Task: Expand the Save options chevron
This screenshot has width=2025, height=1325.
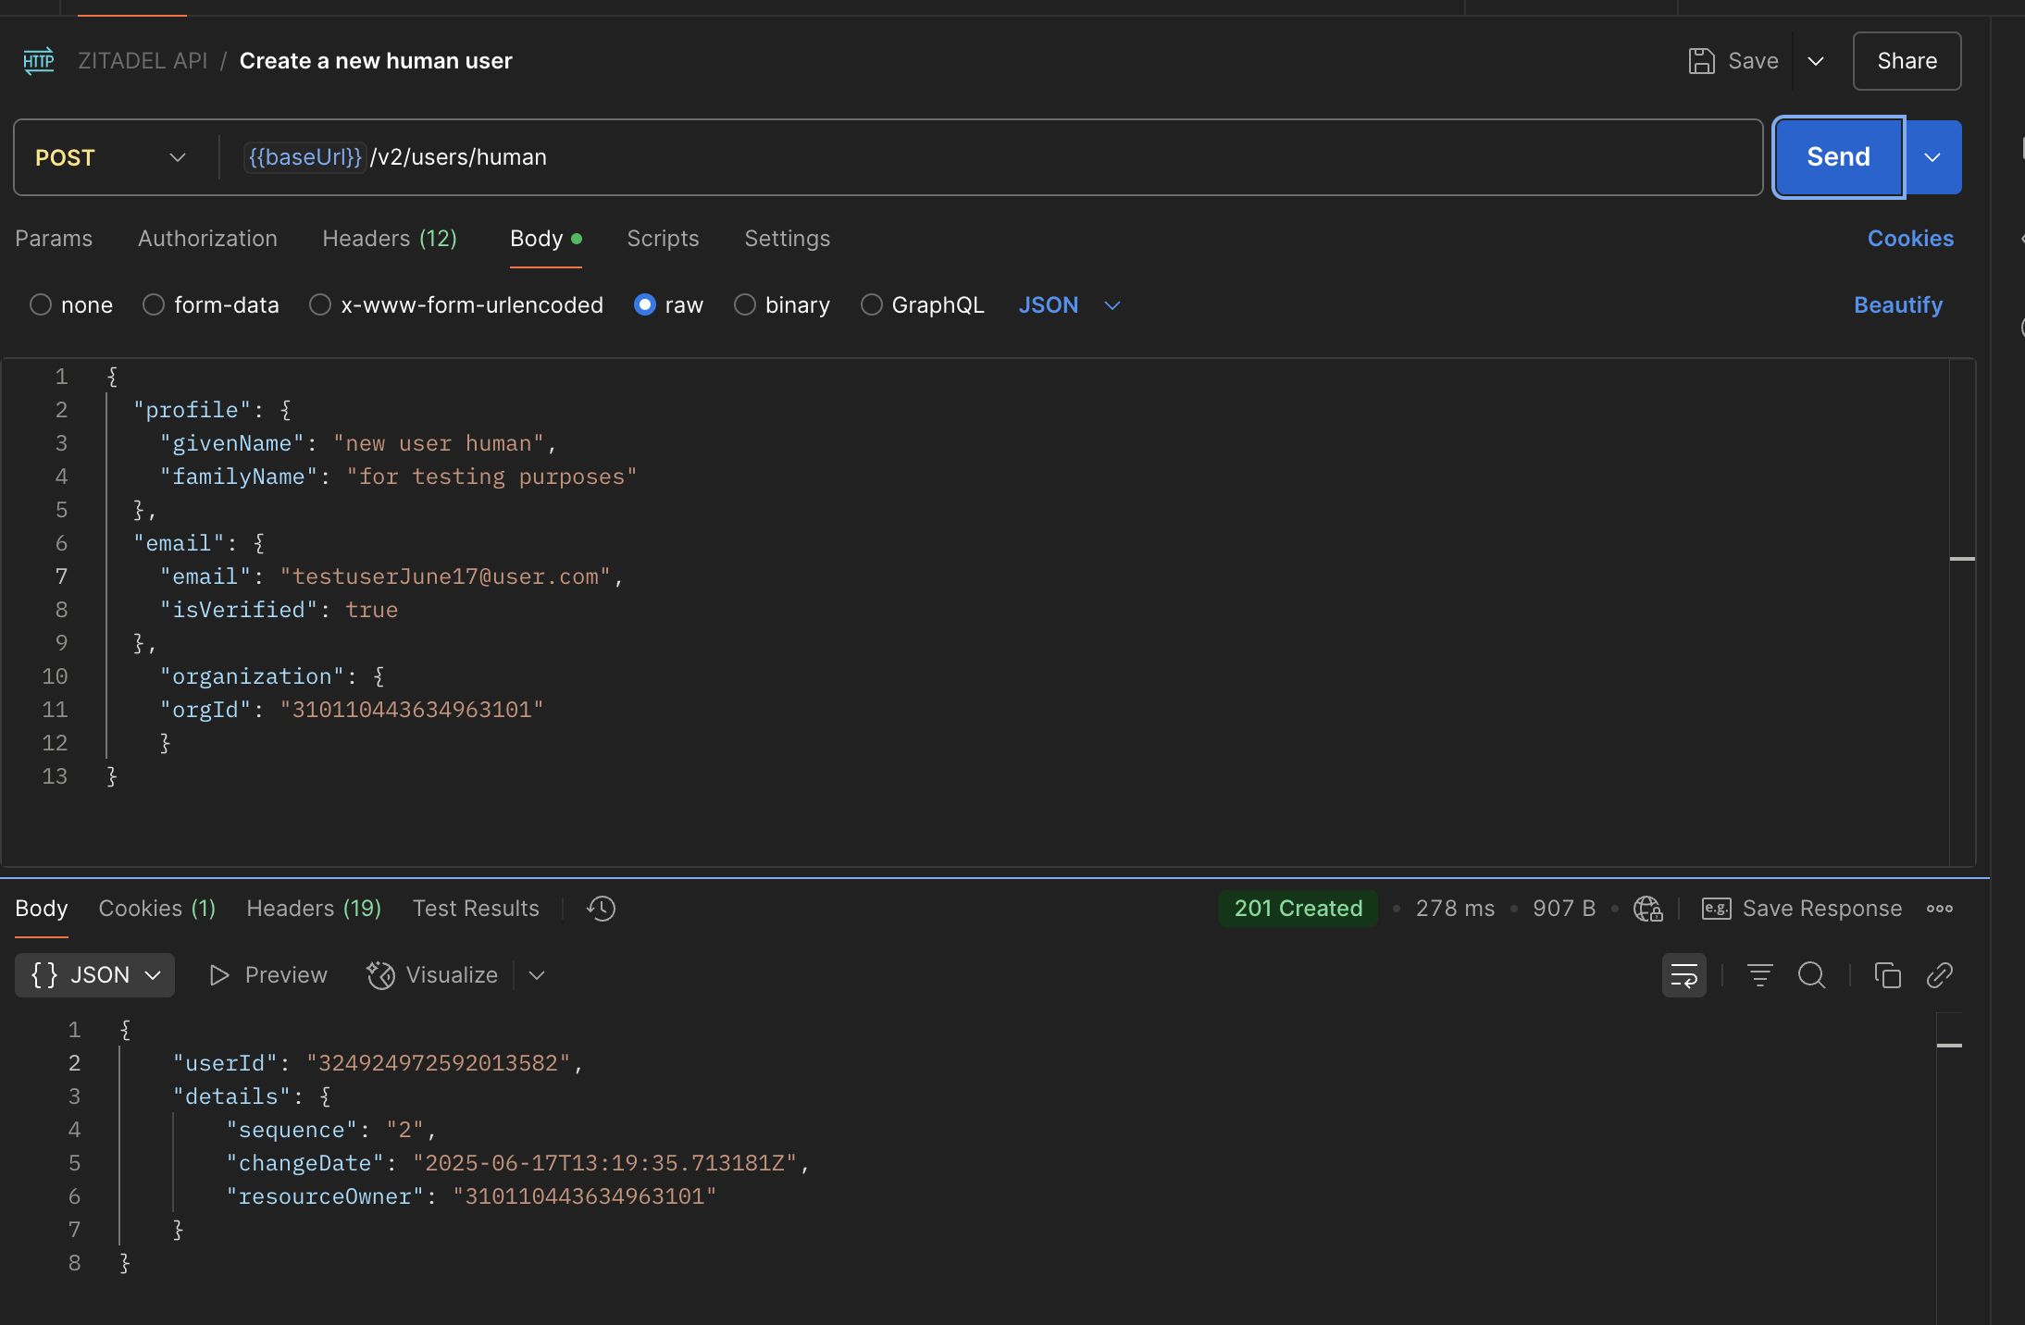Action: (x=1816, y=61)
